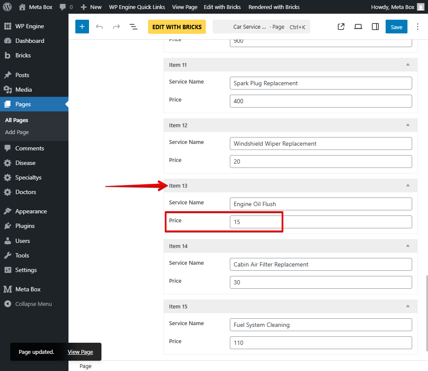Collapse the Item 15 group
Image resolution: width=428 pixels, height=371 pixels.
coord(408,306)
